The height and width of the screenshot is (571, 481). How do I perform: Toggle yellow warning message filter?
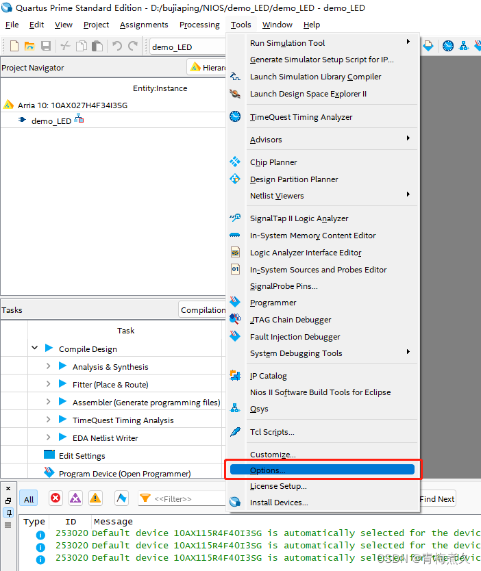pos(95,498)
